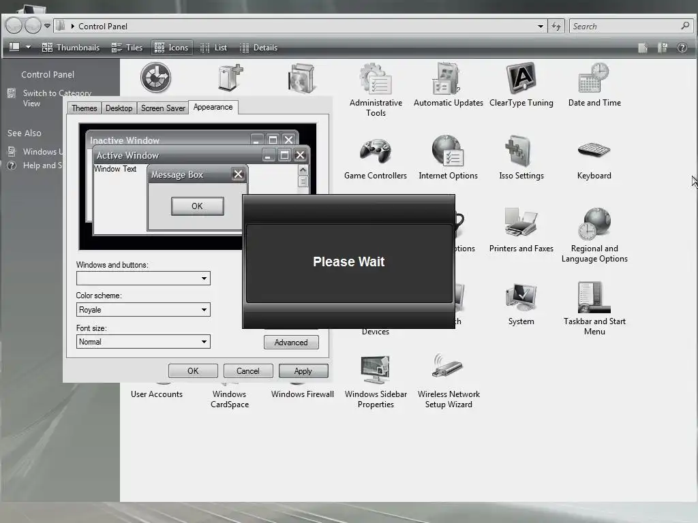Switch to Thumbnails view
The image size is (698, 523).
click(x=71, y=48)
